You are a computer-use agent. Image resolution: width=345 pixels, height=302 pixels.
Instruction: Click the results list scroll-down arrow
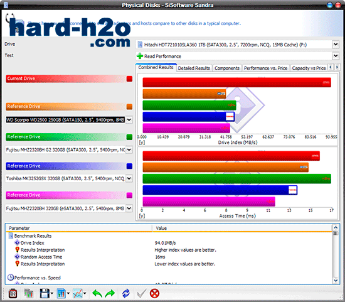336,281
